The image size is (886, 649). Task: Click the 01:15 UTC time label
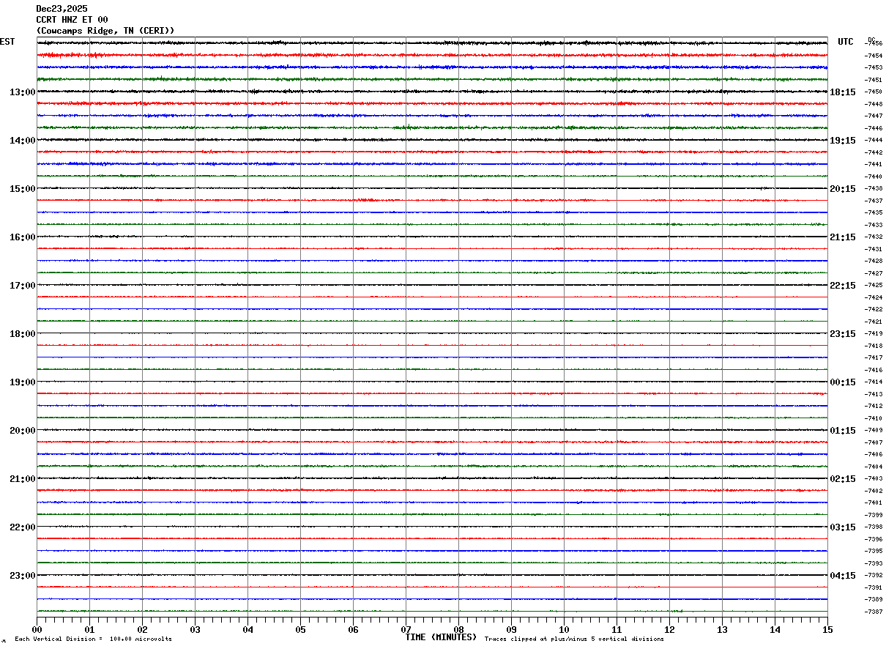pyautogui.click(x=843, y=431)
